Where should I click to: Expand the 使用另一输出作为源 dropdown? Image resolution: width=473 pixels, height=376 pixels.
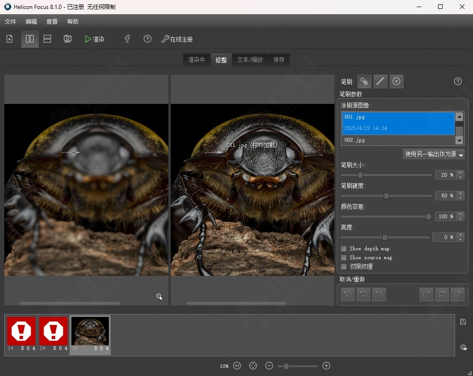point(433,154)
